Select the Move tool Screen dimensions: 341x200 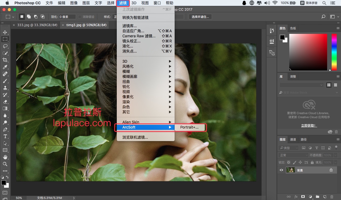point(5,32)
